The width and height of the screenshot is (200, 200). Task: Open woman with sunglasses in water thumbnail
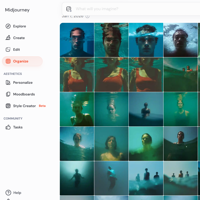point(146,109)
